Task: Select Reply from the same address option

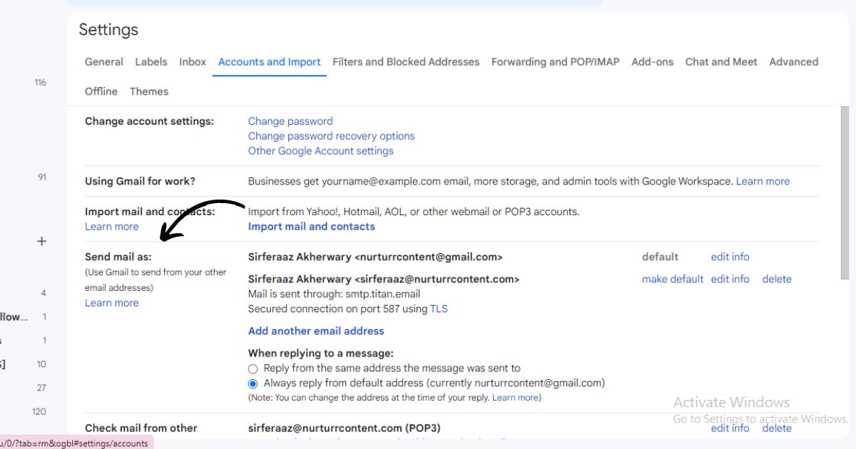Action: [253, 369]
